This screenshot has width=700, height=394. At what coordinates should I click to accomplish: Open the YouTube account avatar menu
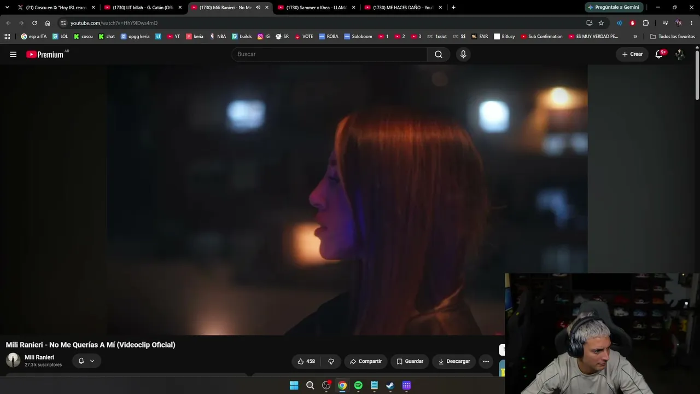pos(680,54)
